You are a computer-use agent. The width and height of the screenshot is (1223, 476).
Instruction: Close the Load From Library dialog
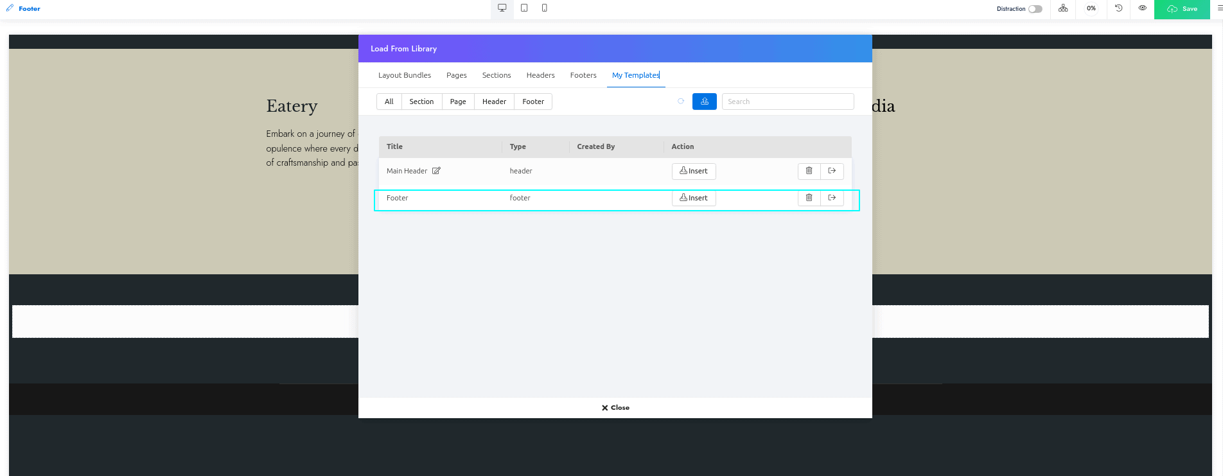click(615, 408)
